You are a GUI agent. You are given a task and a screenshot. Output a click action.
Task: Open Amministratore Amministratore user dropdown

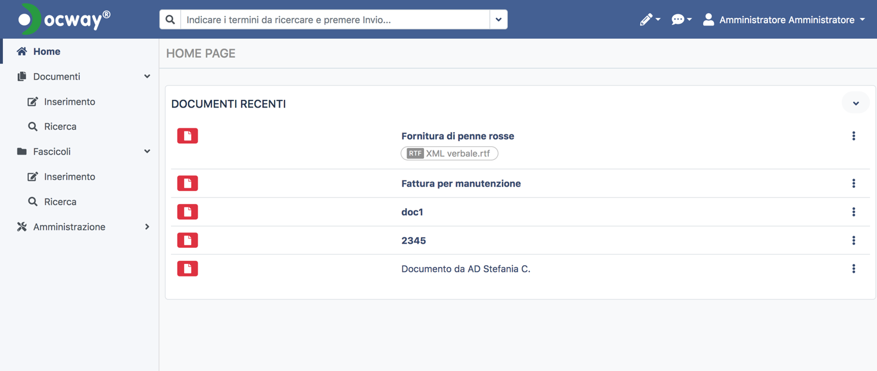click(x=784, y=20)
